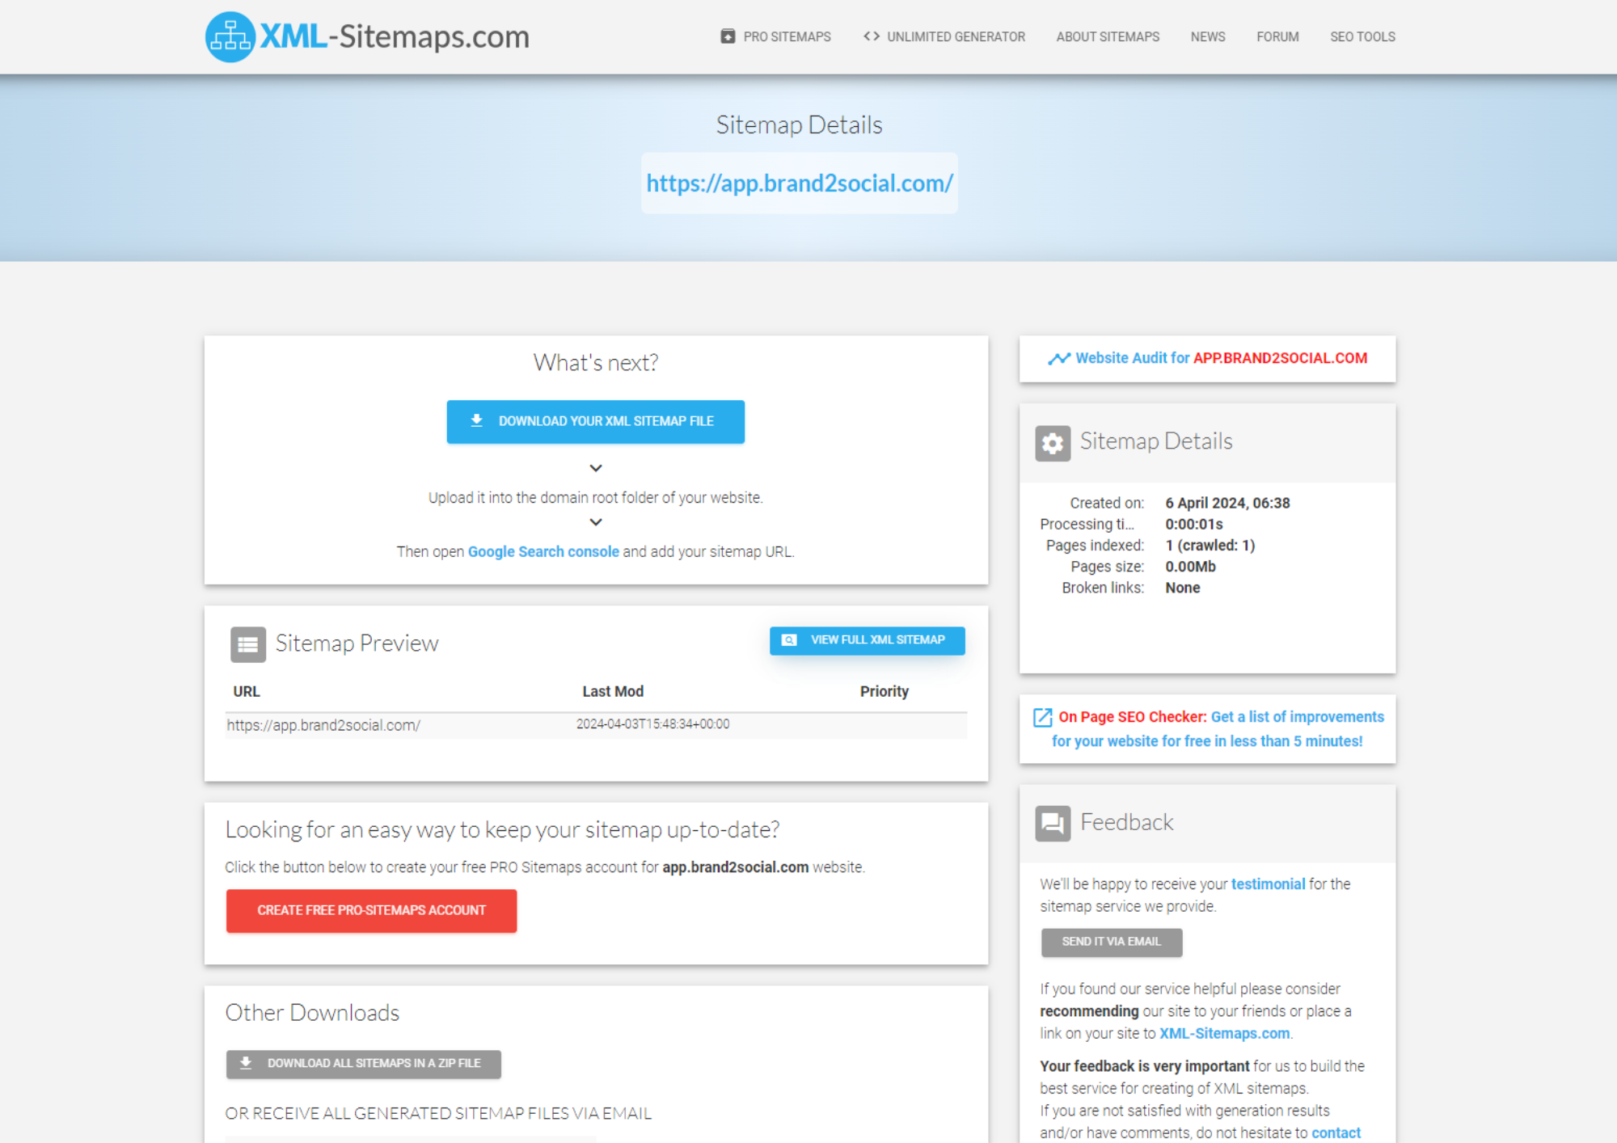Click the On Page SEO Checker external-link icon
The image size is (1617, 1143).
1042,717
